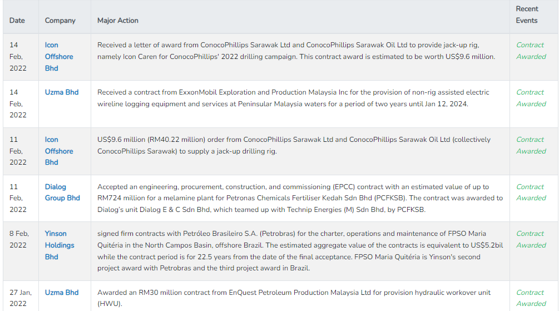The image size is (559, 311).
Task: Click Contract Awarded in Dialog Group row
Action: click(531, 192)
